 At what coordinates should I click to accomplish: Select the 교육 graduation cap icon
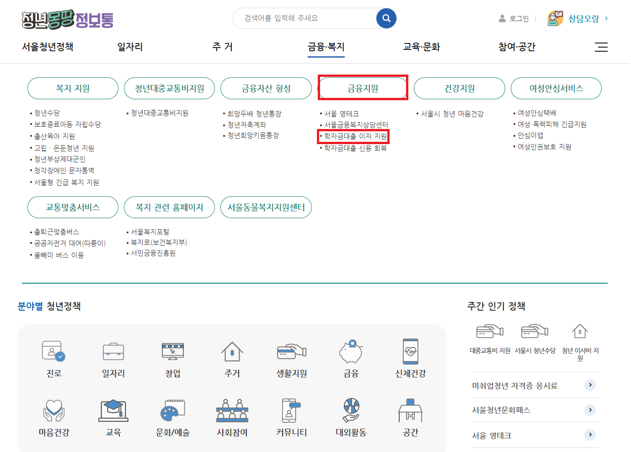tap(113, 411)
